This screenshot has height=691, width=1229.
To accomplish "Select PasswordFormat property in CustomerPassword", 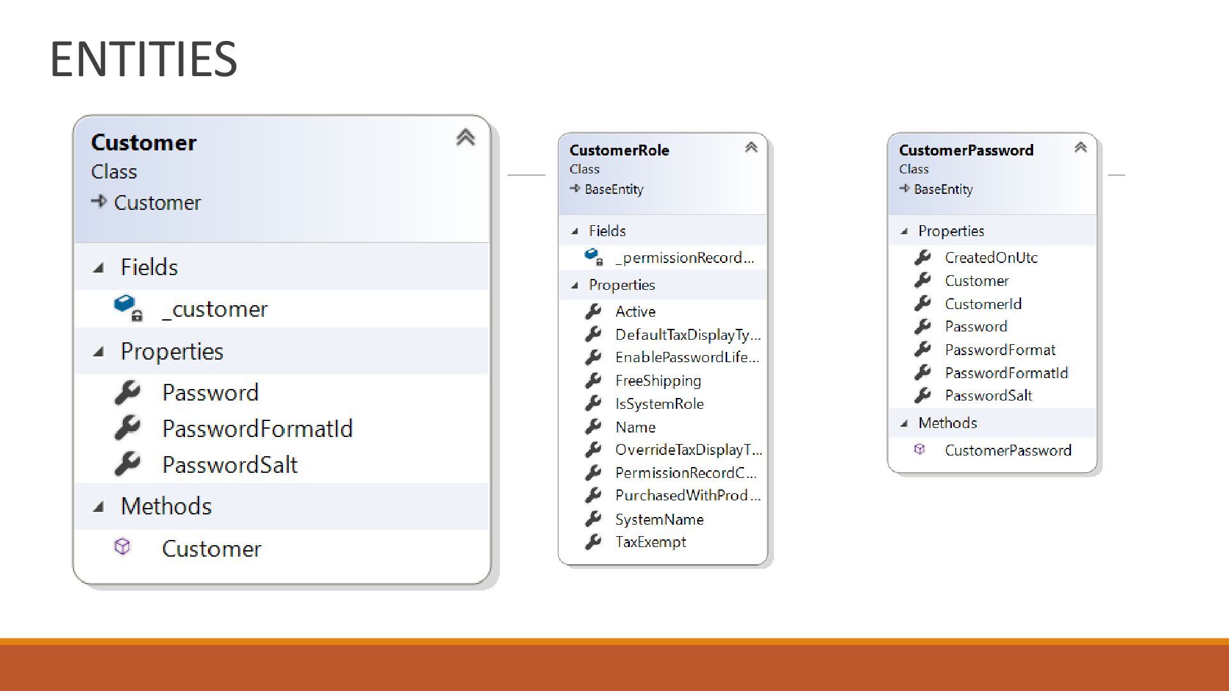I will pyautogui.click(x=999, y=350).
